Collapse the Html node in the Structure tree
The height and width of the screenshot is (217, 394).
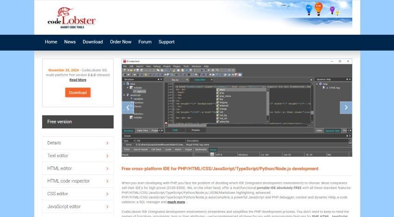coord(124,84)
